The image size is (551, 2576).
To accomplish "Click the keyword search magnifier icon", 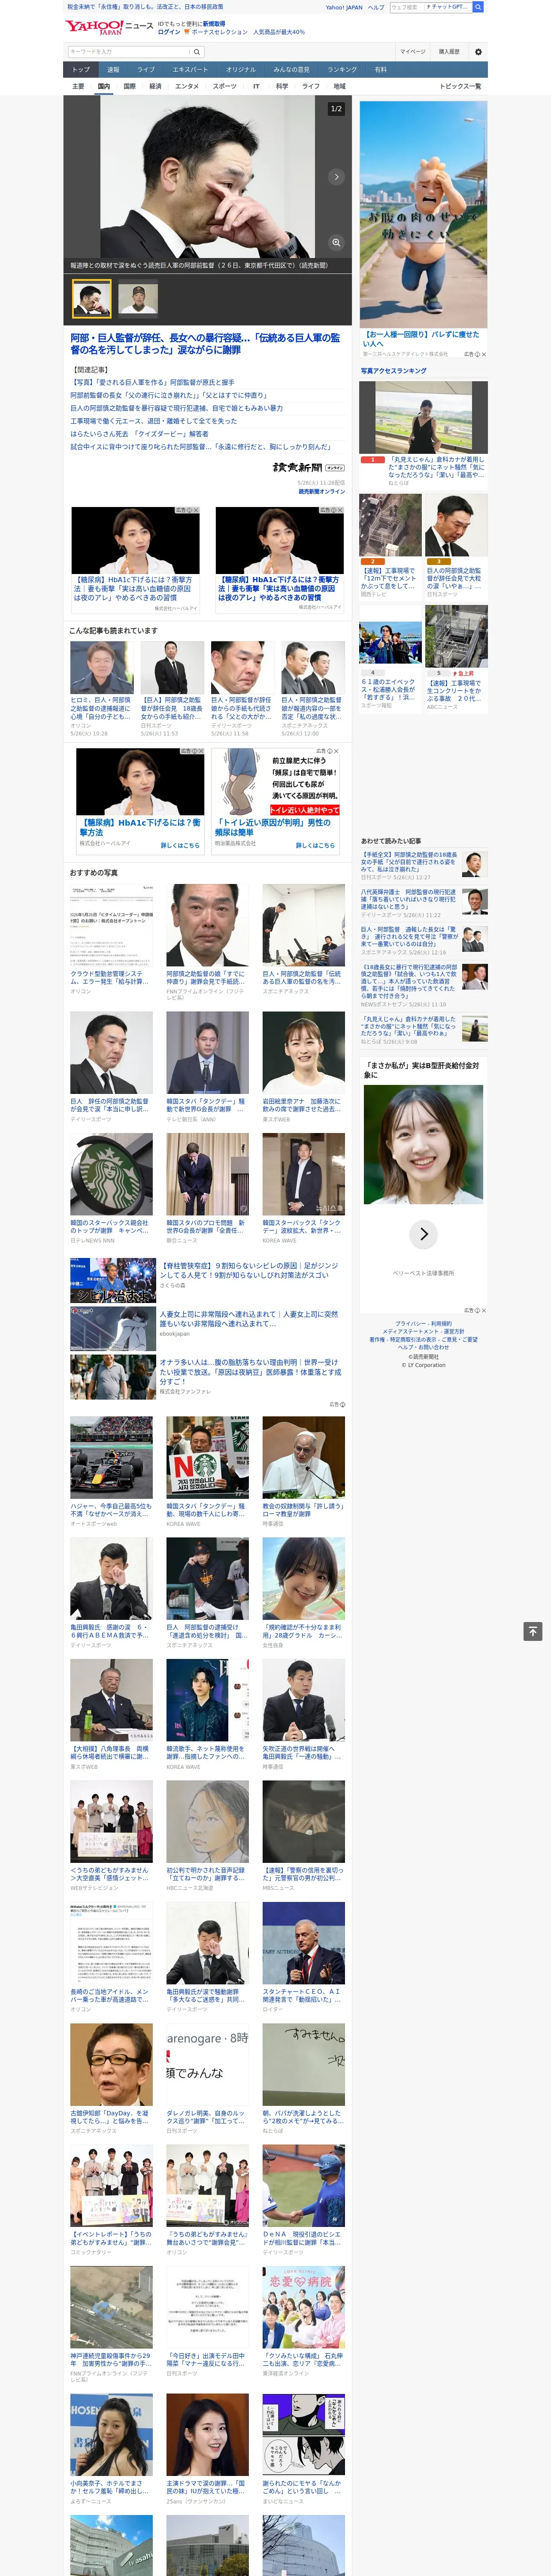I will (197, 52).
